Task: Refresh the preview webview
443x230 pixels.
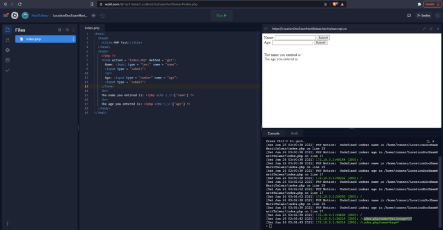Action: pyautogui.click(x=265, y=29)
